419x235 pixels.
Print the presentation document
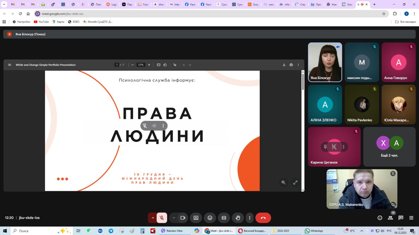tap(291, 65)
